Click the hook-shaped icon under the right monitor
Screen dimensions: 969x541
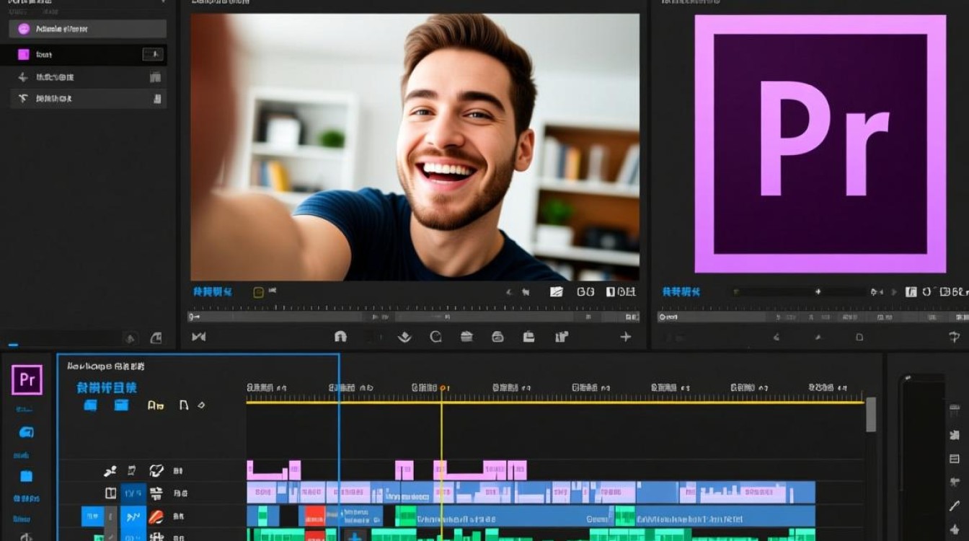click(x=955, y=337)
